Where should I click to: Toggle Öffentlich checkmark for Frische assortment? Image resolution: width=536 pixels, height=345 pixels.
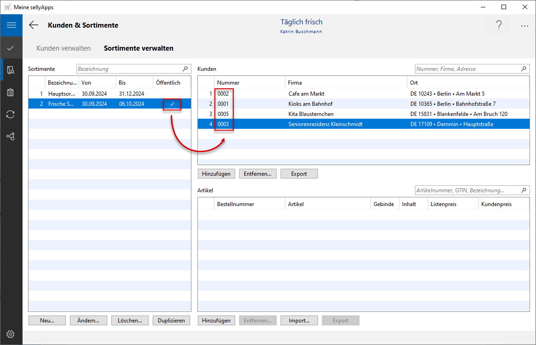click(x=172, y=104)
